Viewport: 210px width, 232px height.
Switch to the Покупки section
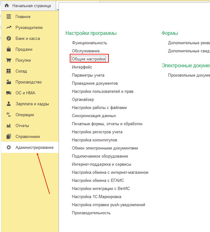[30, 60]
